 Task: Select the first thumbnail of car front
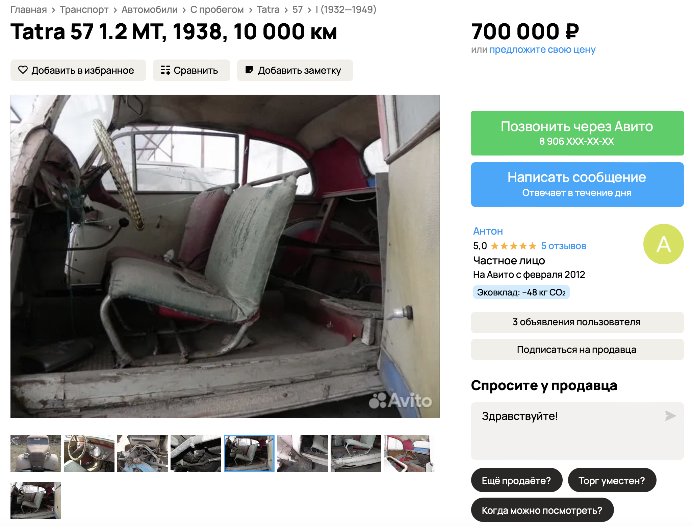click(x=36, y=453)
